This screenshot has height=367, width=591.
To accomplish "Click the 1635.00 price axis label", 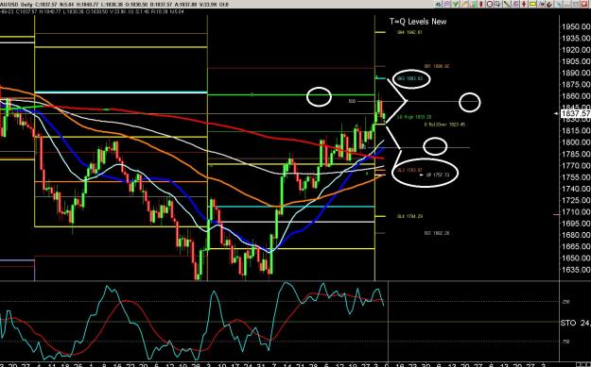I will pos(576,270).
